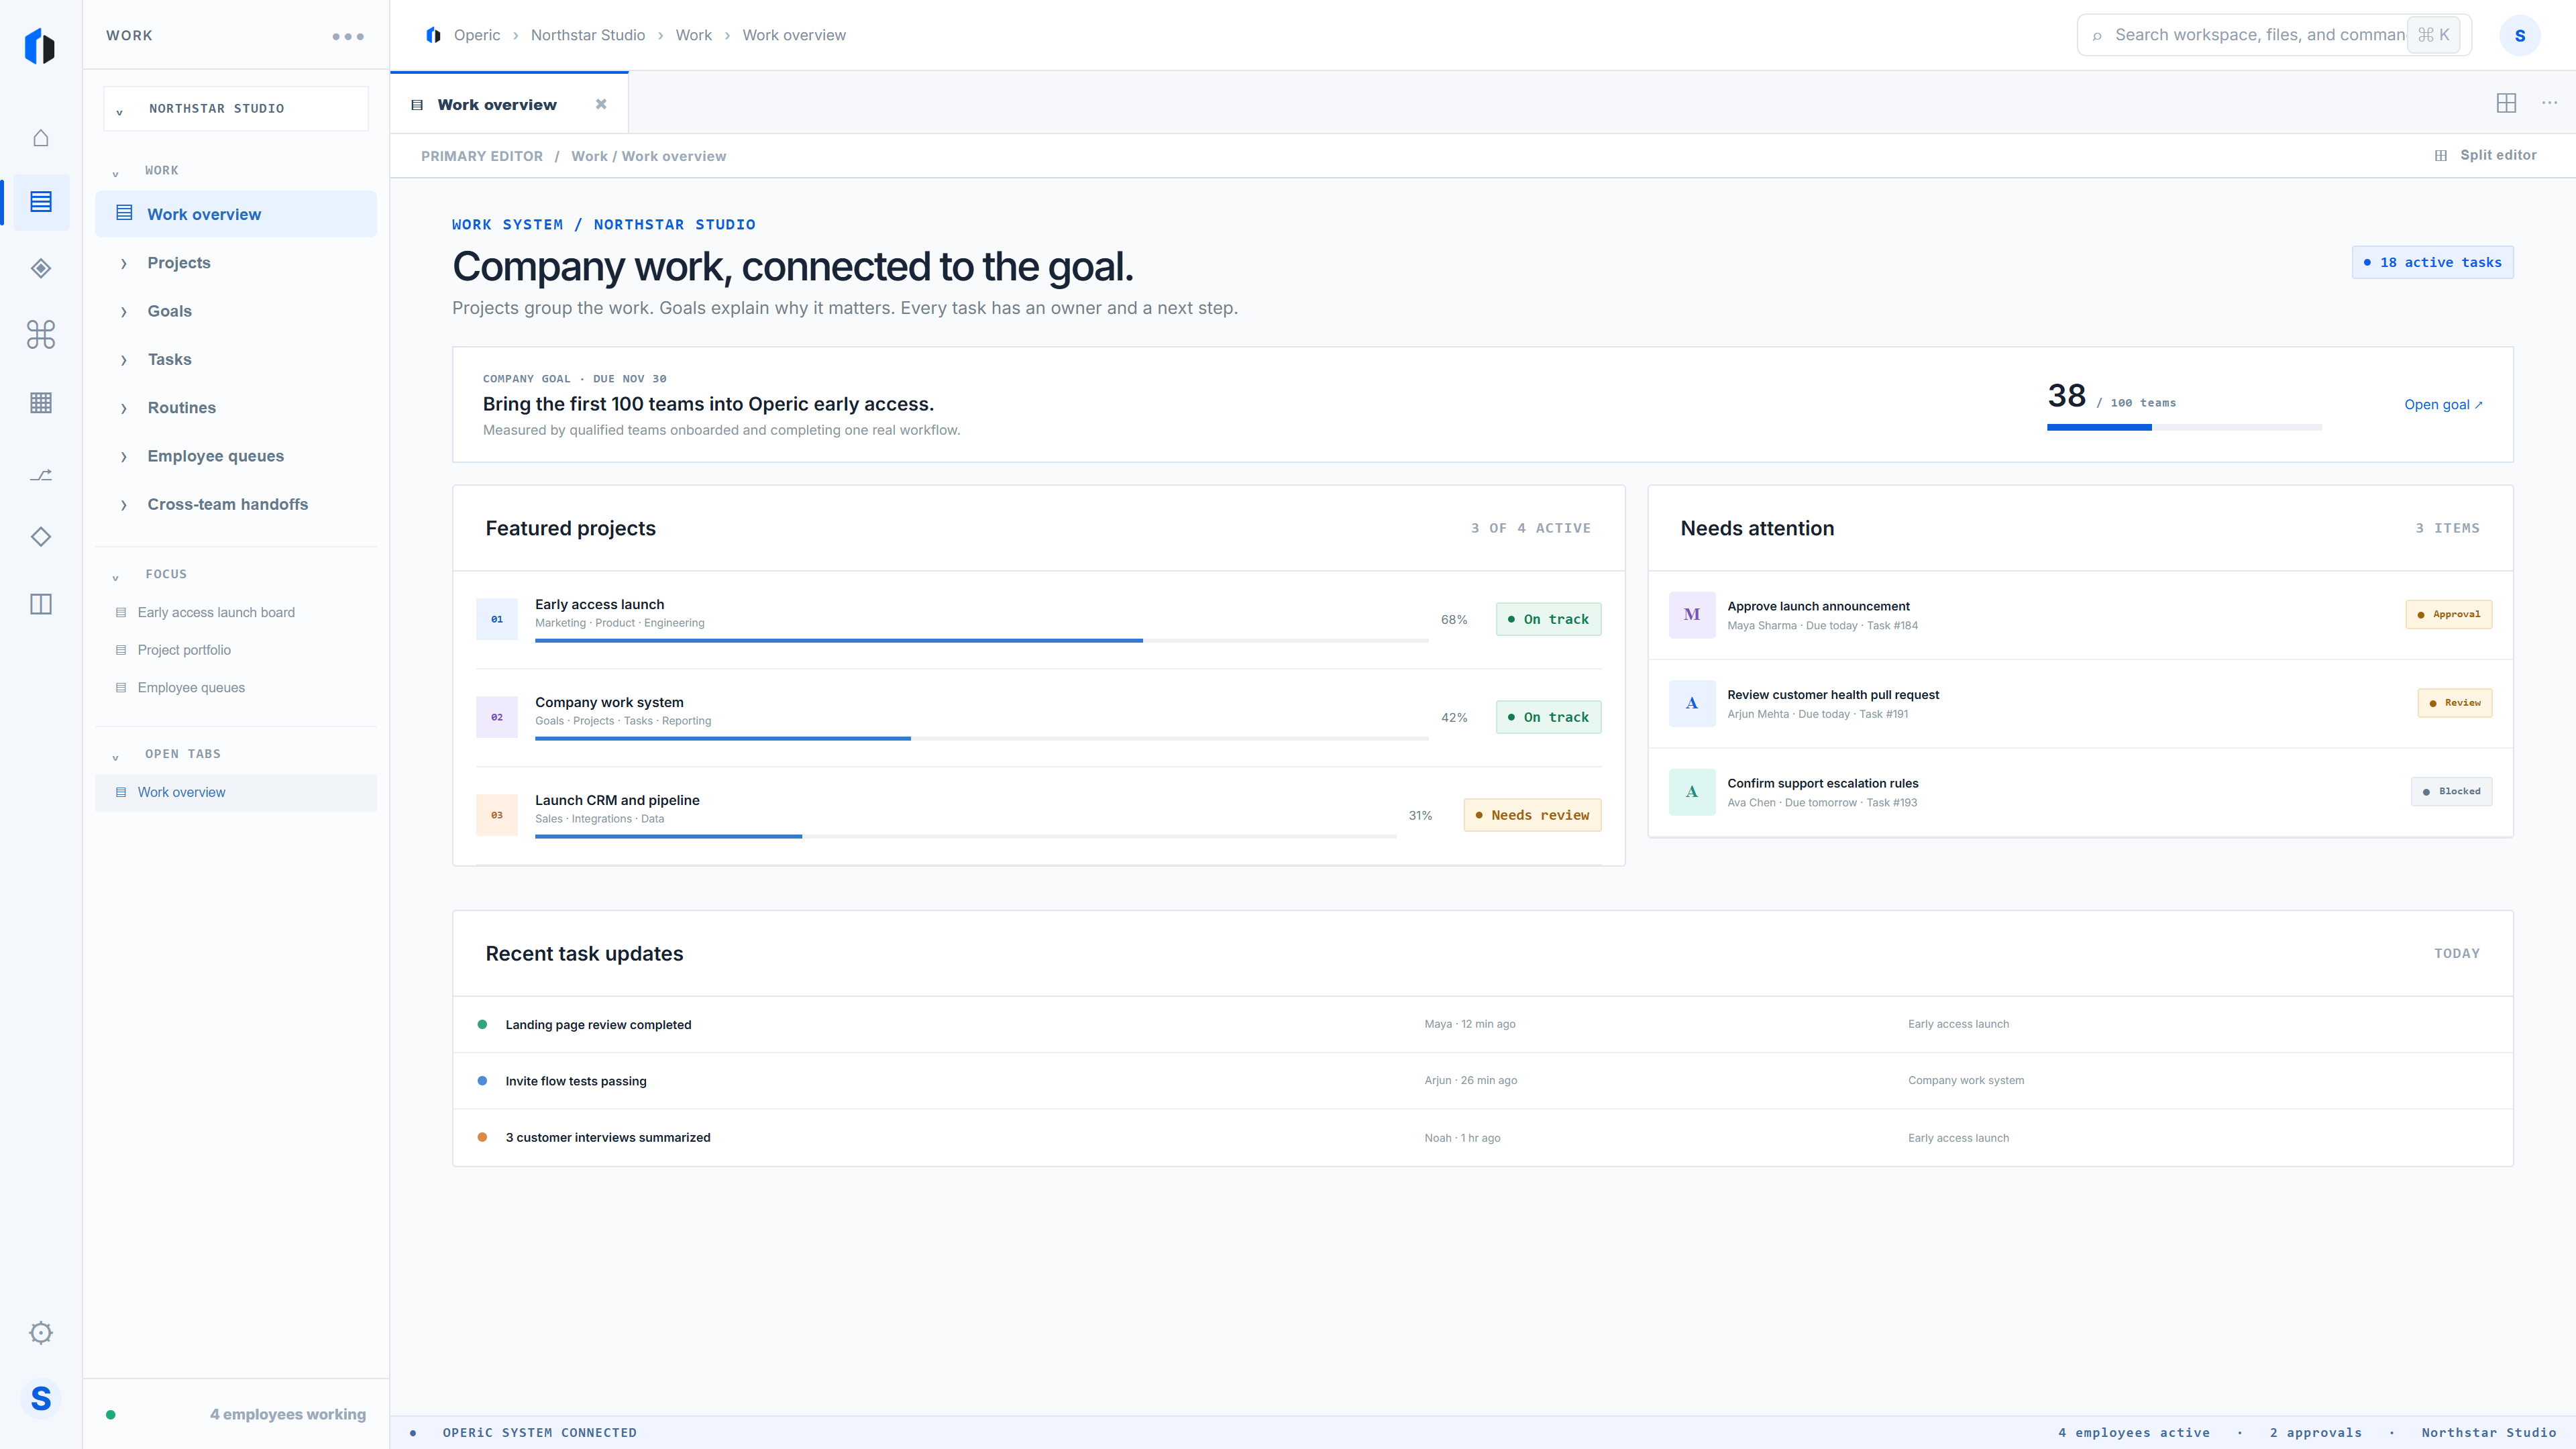Select the command-key icon in left rail
Screen dimensions: 2576x1449
point(41,334)
